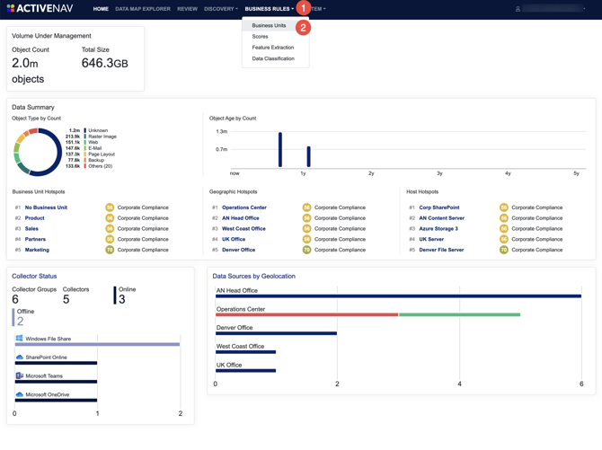602x450 pixels.
Task: Open AN Content Server host link
Action: tap(441, 217)
